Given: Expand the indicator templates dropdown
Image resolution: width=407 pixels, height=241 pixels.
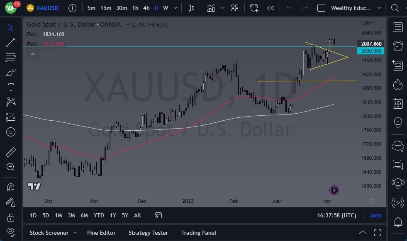Looking at the screenshot, I should tap(223, 8).
